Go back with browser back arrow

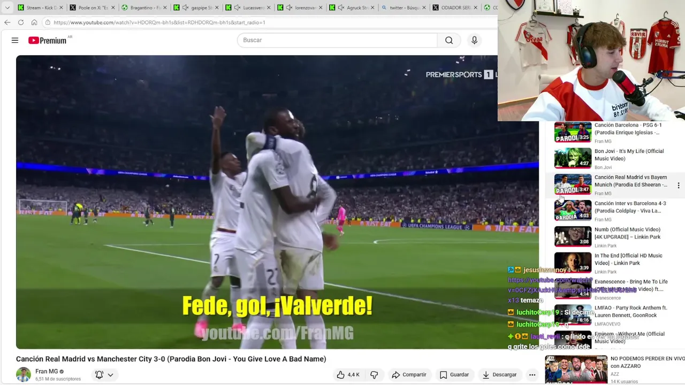tap(7, 22)
